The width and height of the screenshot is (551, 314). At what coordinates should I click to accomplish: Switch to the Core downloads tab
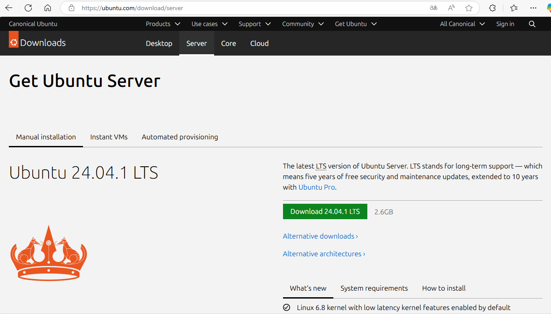(x=228, y=43)
